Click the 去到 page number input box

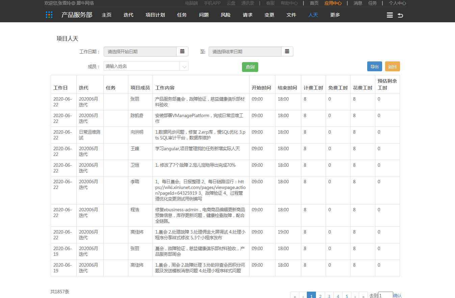pos(385,295)
